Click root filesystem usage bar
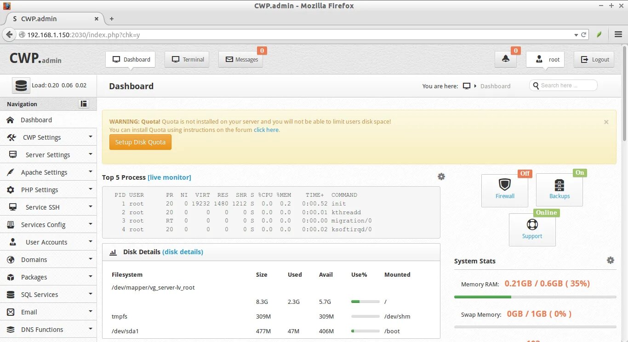Image resolution: width=628 pixels, height=342 pixels. [x=365, y=302]
